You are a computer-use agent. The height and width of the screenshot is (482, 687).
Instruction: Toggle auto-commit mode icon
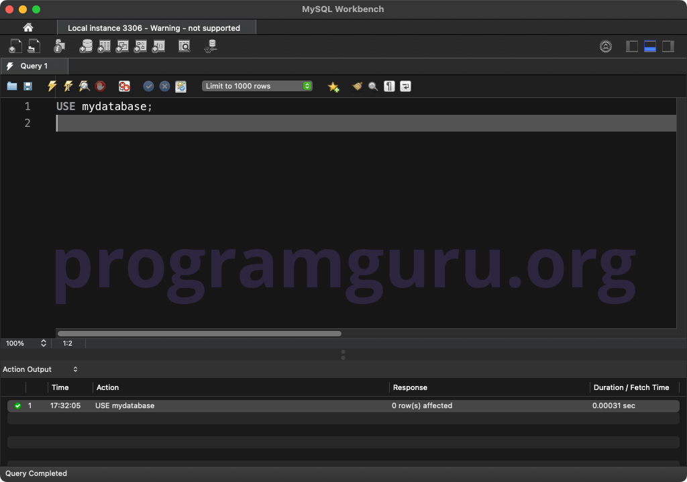[x=181, y=86]
